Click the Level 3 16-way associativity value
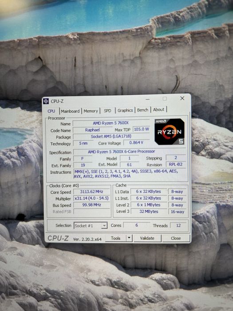Image resolution: width=233 pixels, height=311 pixels. coord(178,211)
